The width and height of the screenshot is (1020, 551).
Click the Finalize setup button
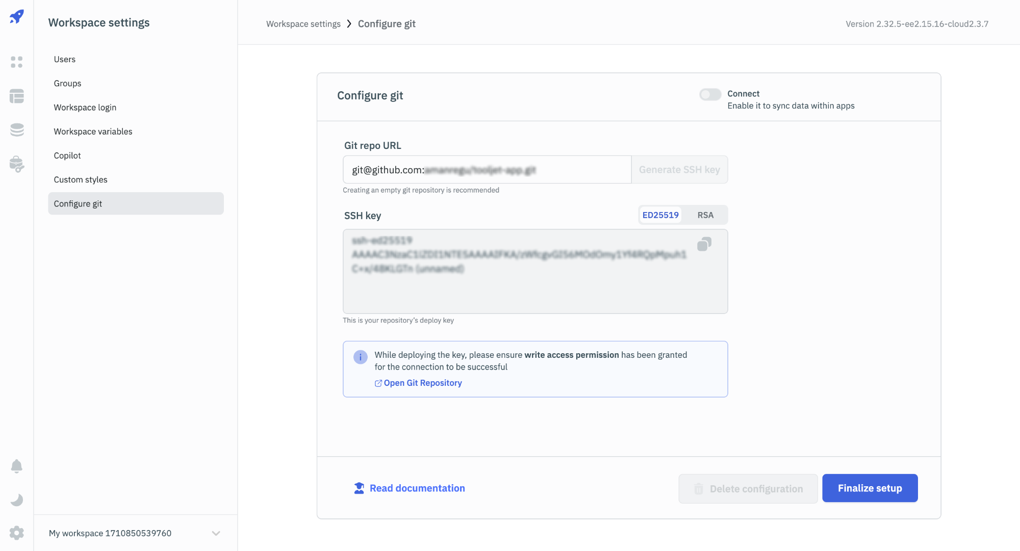tap(870, 488)
